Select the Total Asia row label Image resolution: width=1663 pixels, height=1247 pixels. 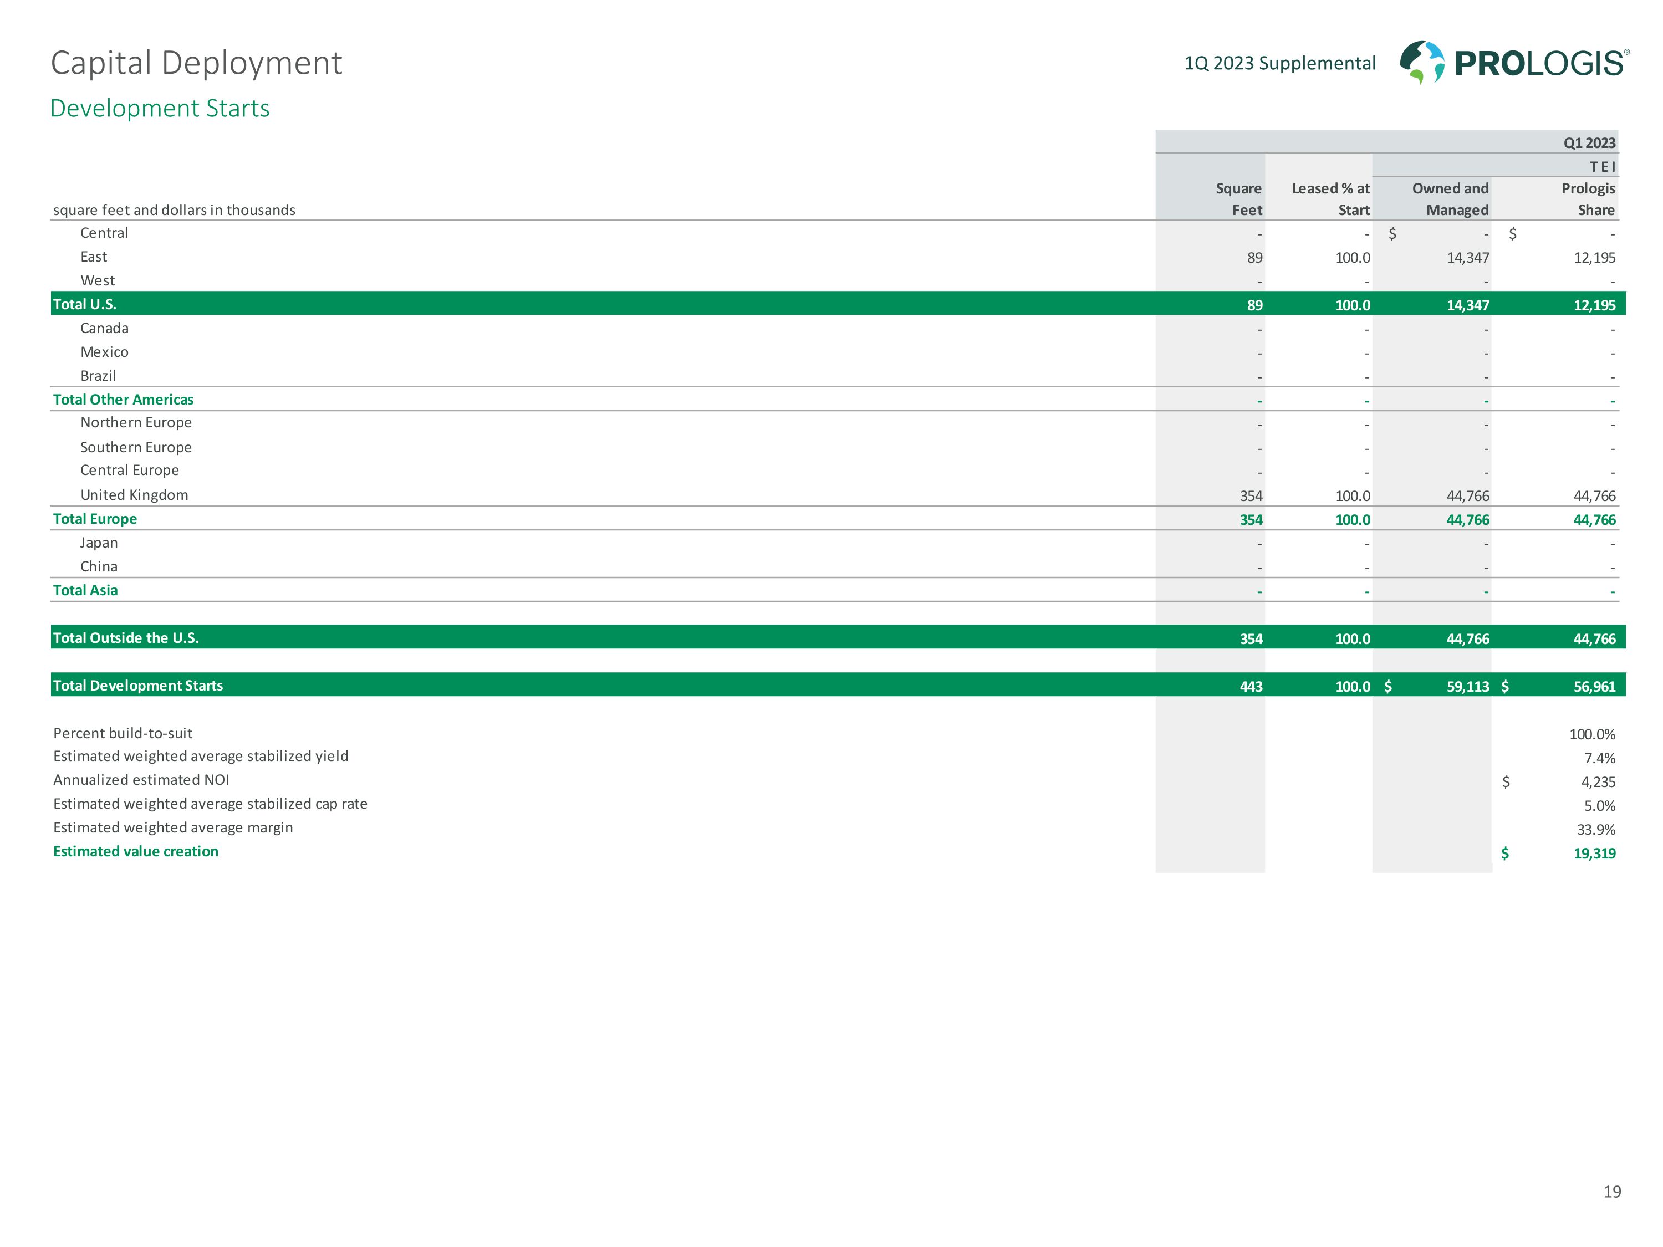(x=85, y=590)
